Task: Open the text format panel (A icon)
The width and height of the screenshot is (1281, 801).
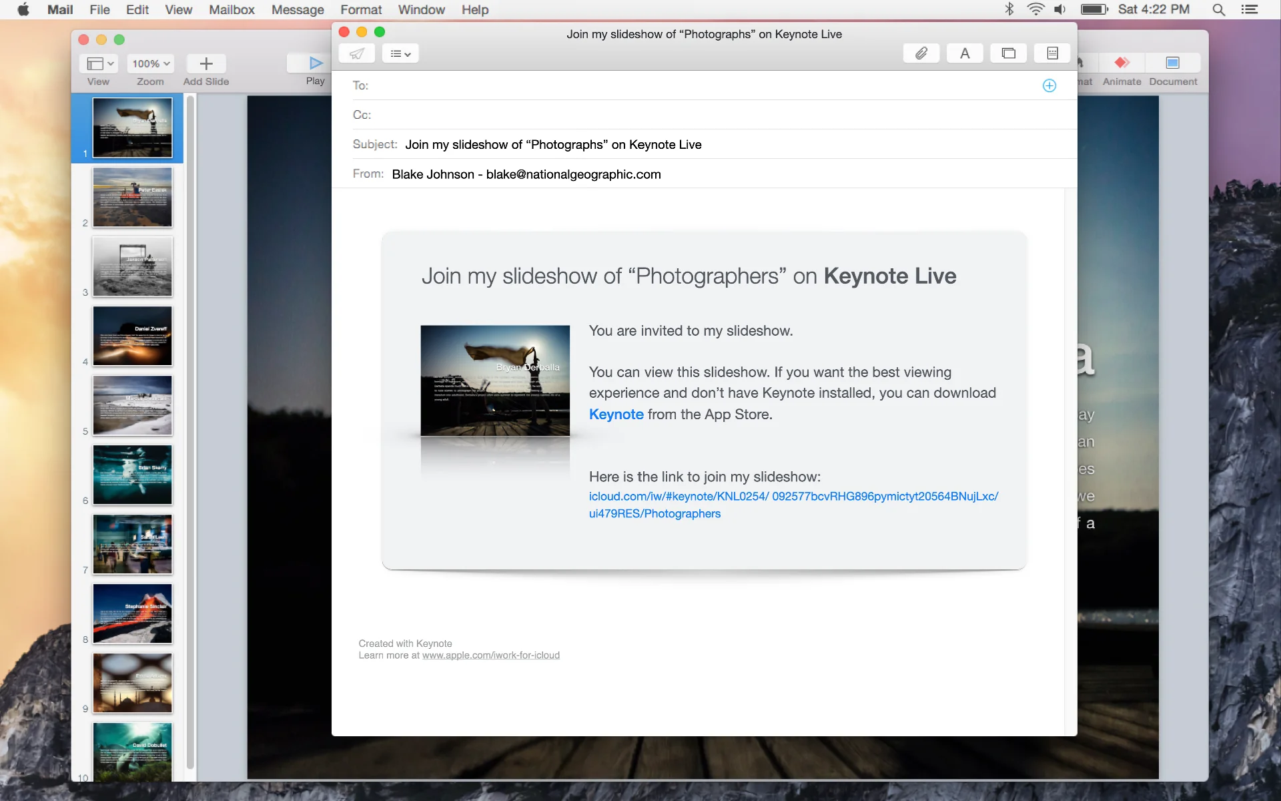Action: [965, 53]
